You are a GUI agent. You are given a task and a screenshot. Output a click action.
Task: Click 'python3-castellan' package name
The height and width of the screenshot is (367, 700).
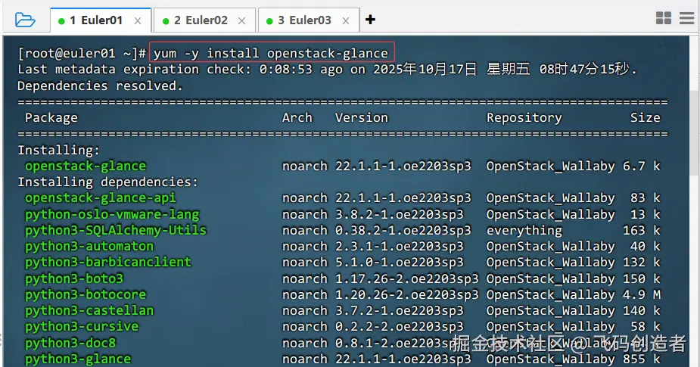[x=89, y=310]
